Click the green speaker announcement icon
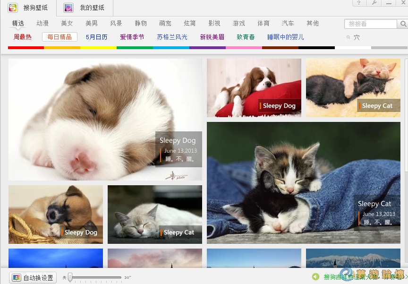 click(315, 276)
